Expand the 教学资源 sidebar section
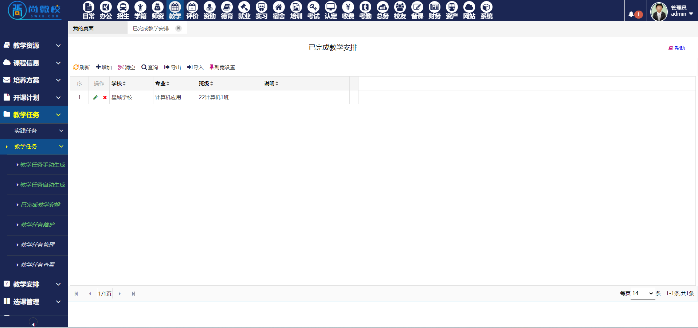Image resolution: width=698 pixels, height=328 pixels. [x=34, y=46]
